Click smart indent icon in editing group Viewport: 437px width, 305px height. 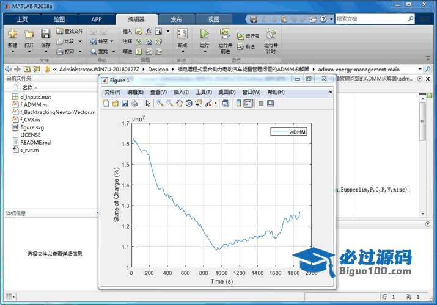pos(139,51)
